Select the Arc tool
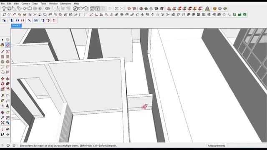Viewport: 267px width, 150px height. pos(3,67)
